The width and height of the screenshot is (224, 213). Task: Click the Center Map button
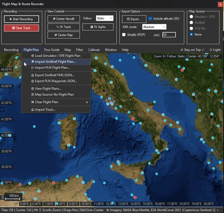tap(64, 35)
